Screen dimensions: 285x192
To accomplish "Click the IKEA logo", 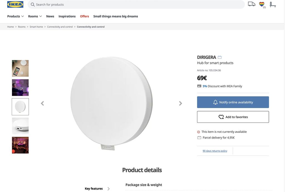I will 15,4.
